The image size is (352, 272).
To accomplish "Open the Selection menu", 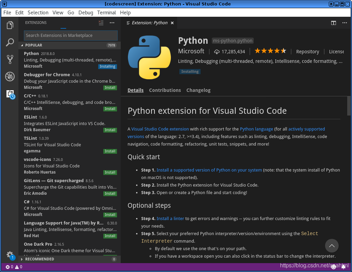I will click(x=38, y=13).
